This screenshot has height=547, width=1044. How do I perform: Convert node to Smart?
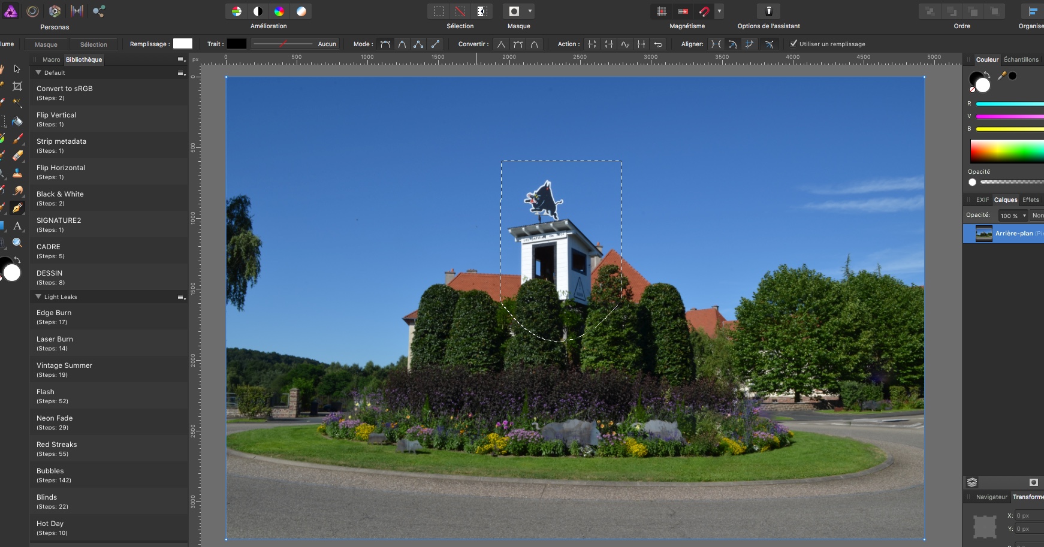click(534, 44)
